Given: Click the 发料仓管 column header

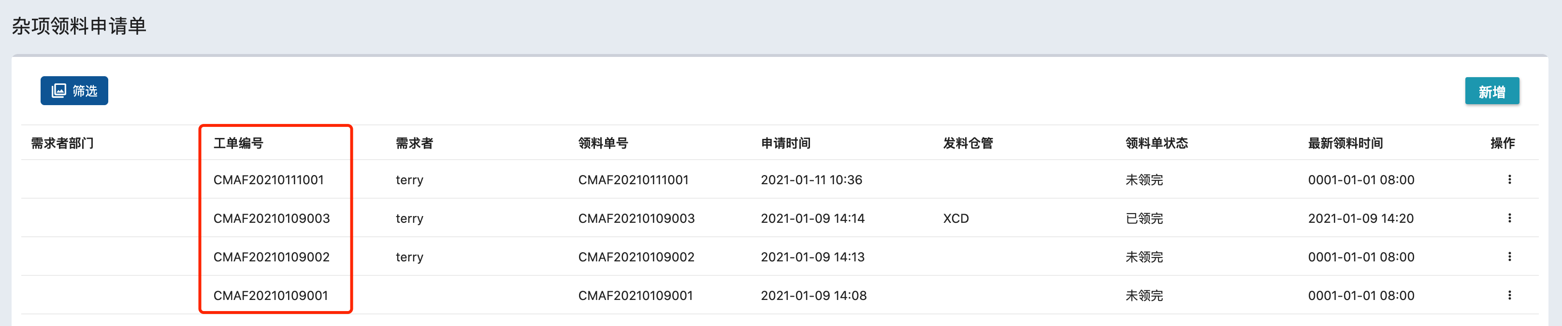Looking at the screenshot, I should (968, 143).
